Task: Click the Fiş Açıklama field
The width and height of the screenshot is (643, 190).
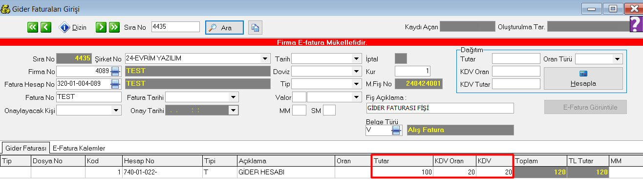Action: tap(440, 108)
